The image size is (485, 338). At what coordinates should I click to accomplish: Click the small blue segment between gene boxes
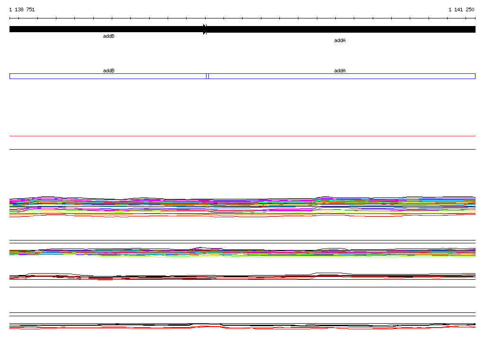click(207, 76)
